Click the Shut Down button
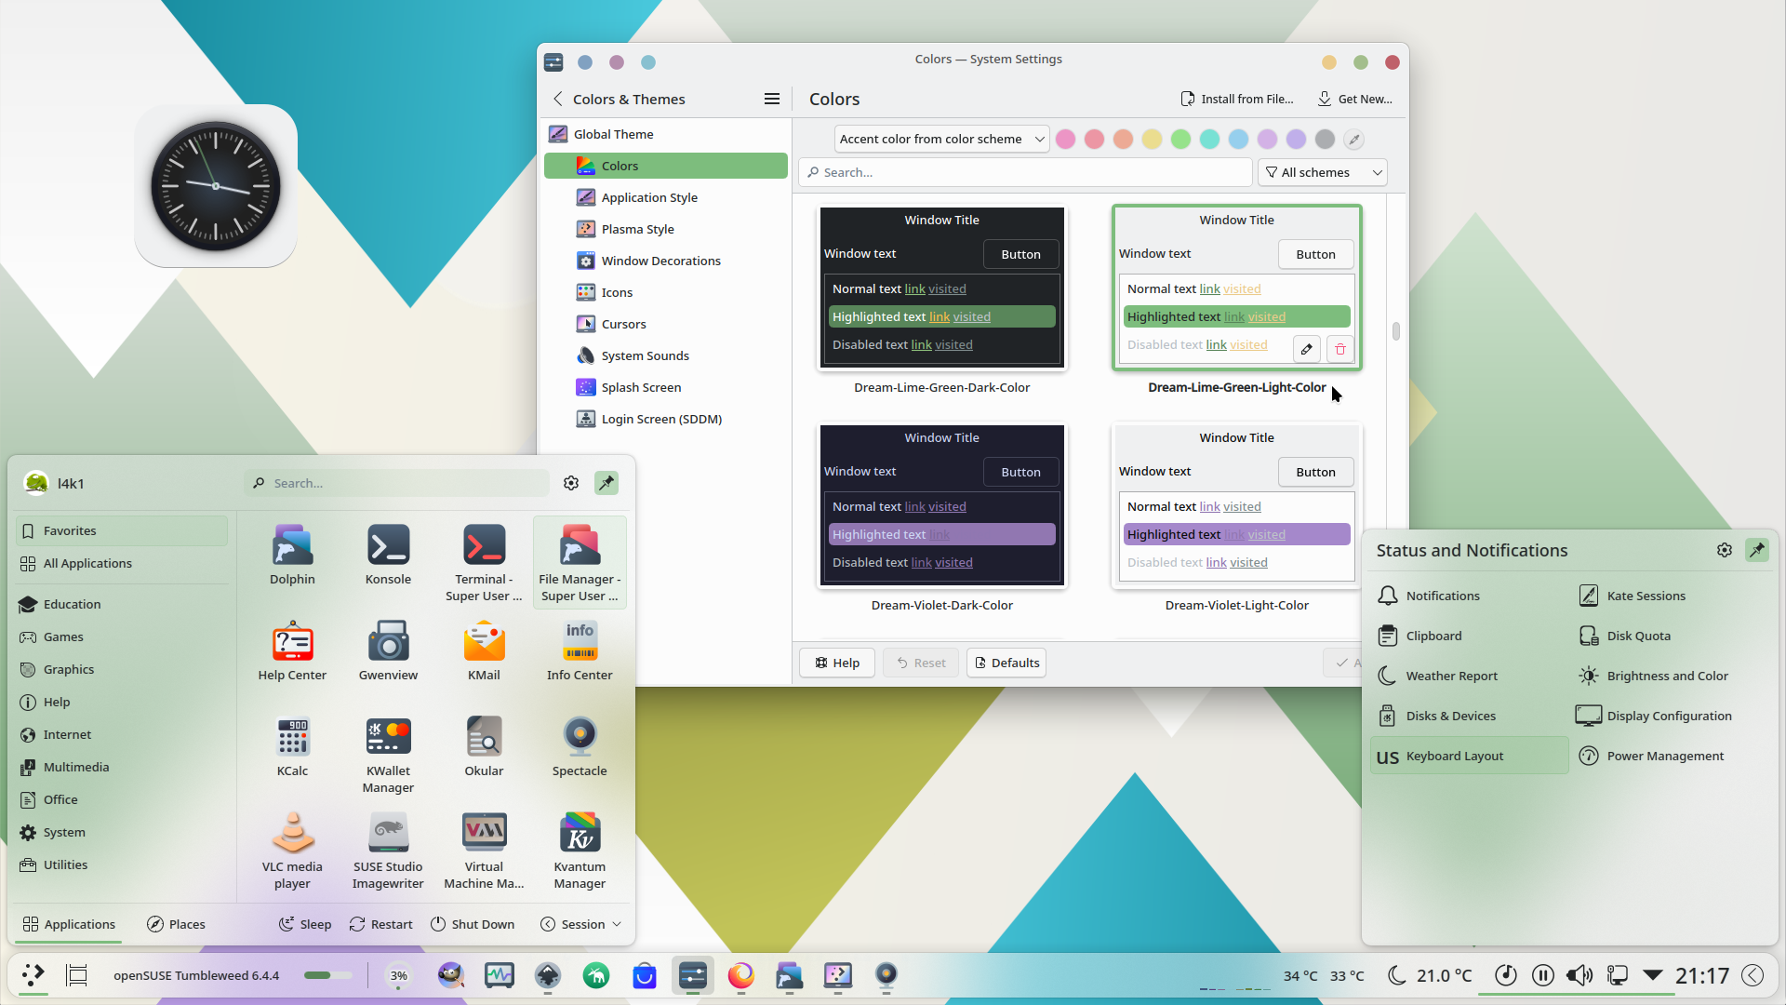Viewport: 1786px width, 1005px height. [473, 924]
